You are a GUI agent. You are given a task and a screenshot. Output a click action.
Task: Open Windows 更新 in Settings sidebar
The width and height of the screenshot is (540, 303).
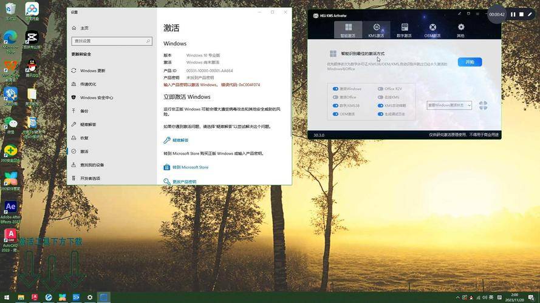(x=112, y=70)
